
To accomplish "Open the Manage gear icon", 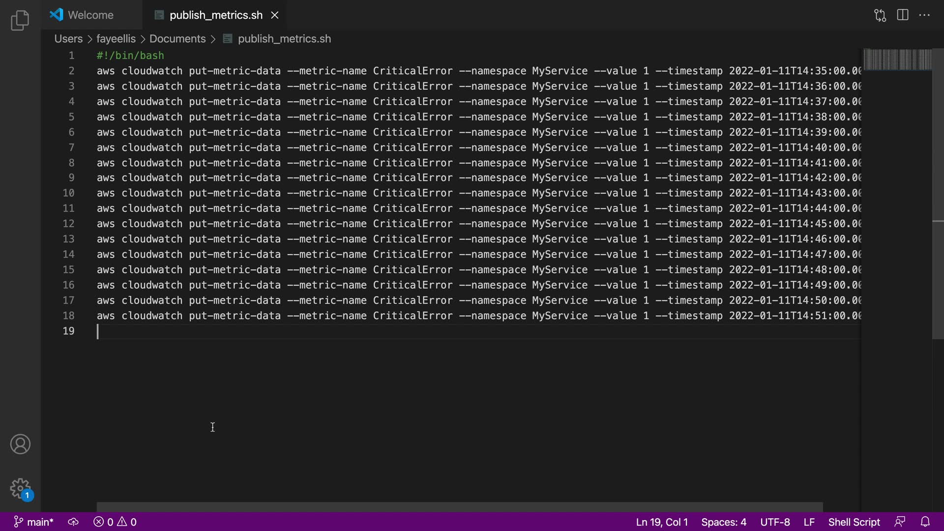I will (20, 489).
